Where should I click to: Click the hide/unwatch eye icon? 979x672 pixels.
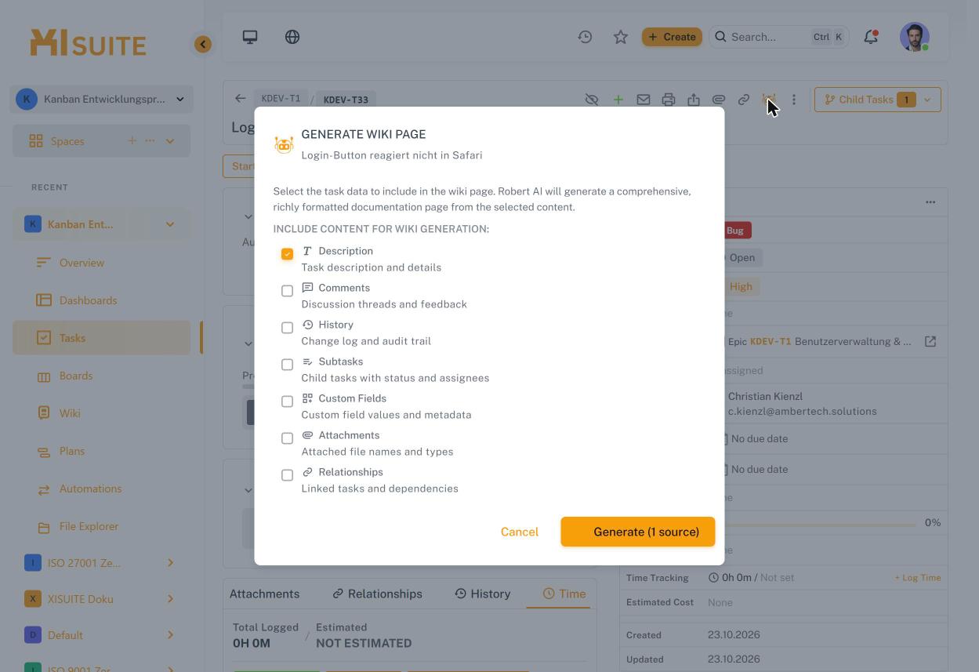point(592,100)
